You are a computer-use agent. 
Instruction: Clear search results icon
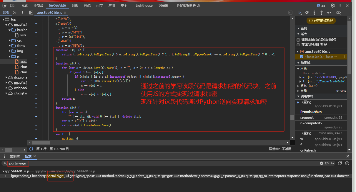click(347, 163)
